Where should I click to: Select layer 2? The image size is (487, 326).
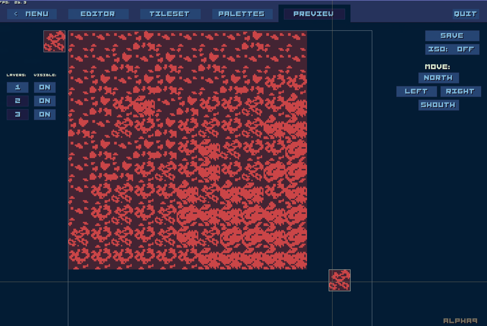(x=18, y=101)
